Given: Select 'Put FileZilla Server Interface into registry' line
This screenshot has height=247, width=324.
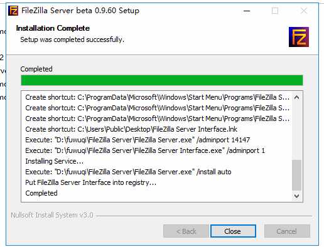Looking at the screenshot, I should [x=90, y=182].
